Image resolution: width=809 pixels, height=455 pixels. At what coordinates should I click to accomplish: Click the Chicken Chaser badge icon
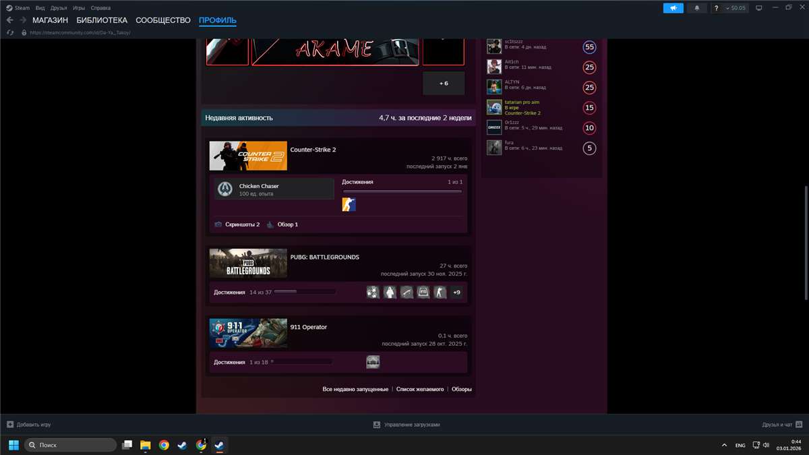[226, 189]
